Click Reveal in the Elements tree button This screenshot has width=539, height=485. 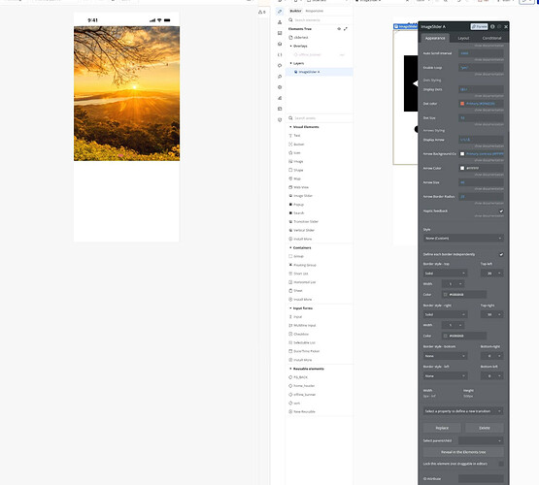tap(463, 452)
